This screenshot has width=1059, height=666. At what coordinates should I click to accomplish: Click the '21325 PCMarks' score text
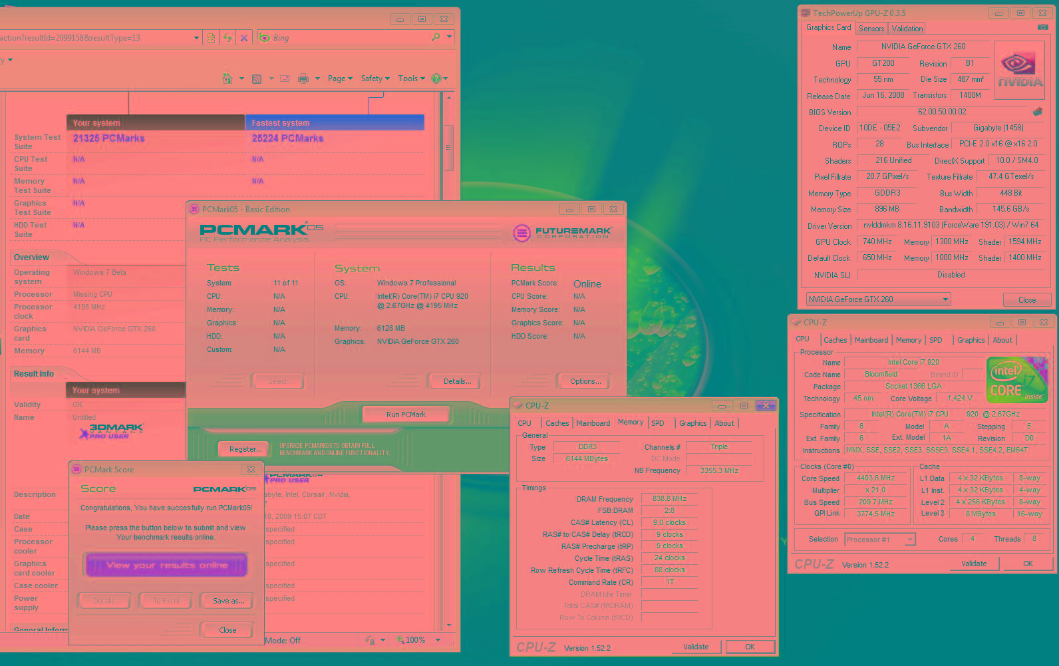109,138
